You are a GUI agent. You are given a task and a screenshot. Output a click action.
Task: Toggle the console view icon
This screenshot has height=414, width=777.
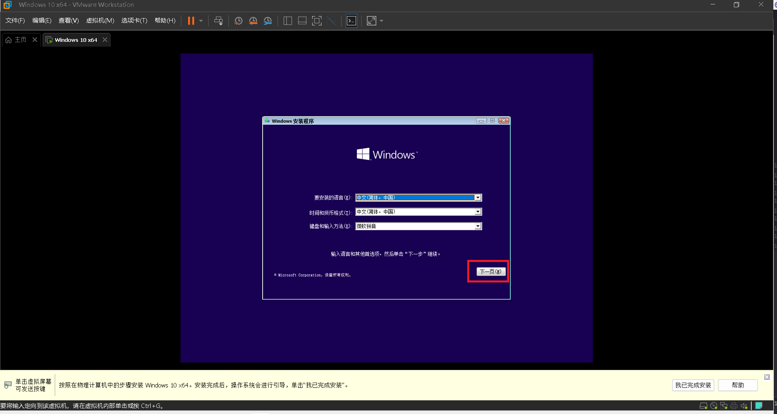pyautogui.click(x=352, y=21)
